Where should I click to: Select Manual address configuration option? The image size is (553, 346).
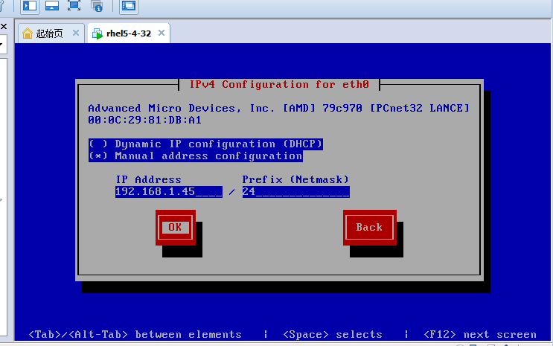195,156
